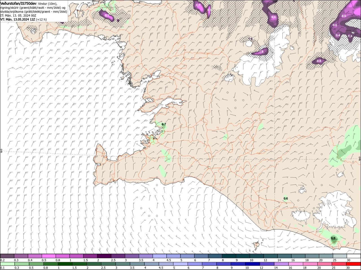
Task: Click the 20W longitude label at the top
Action: pos(275,1)
